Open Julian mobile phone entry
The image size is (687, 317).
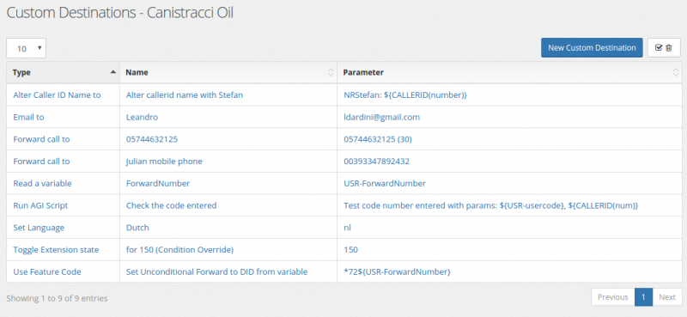point(164,162)
